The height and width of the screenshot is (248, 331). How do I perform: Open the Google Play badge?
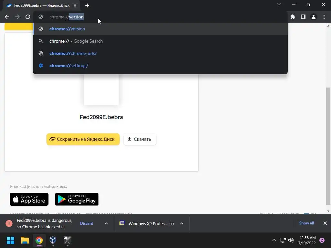(77, 199)
